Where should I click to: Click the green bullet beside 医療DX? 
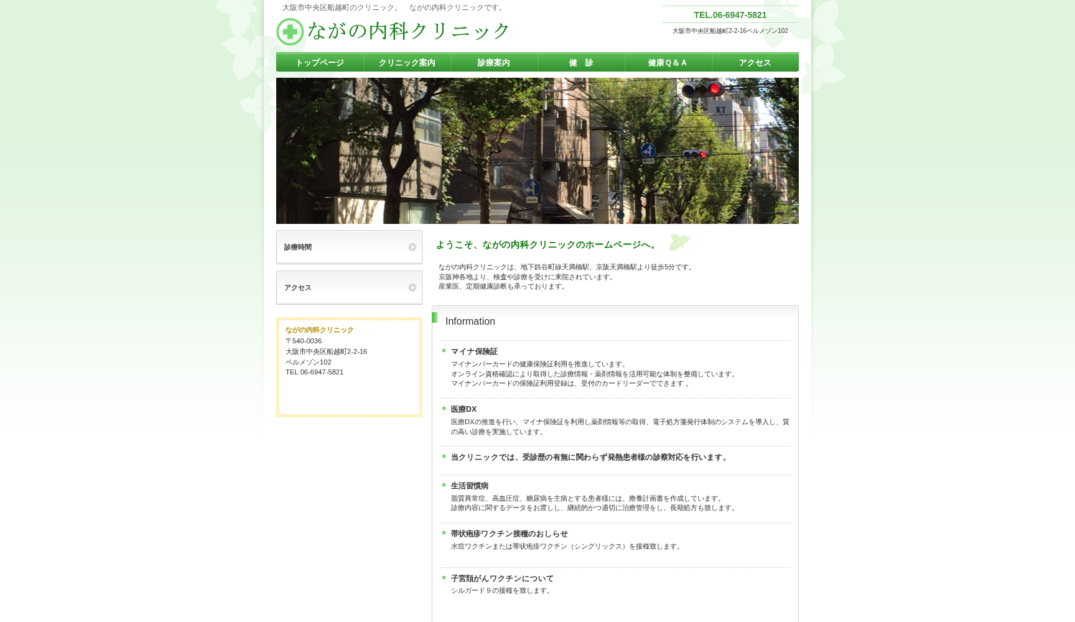(443, 409)
